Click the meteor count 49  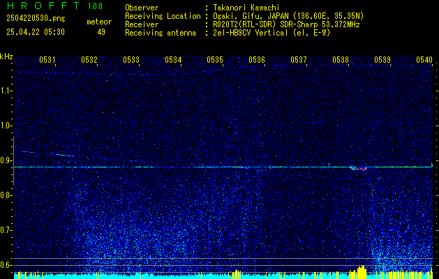coord(101,32)
